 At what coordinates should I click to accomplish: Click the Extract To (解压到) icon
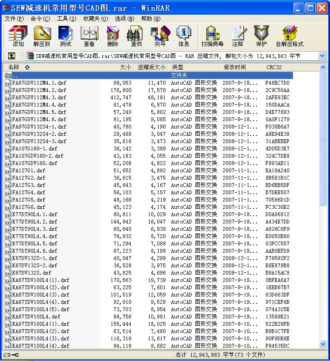42,36
